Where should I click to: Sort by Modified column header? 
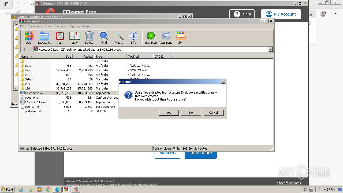[x=140, y=57]
